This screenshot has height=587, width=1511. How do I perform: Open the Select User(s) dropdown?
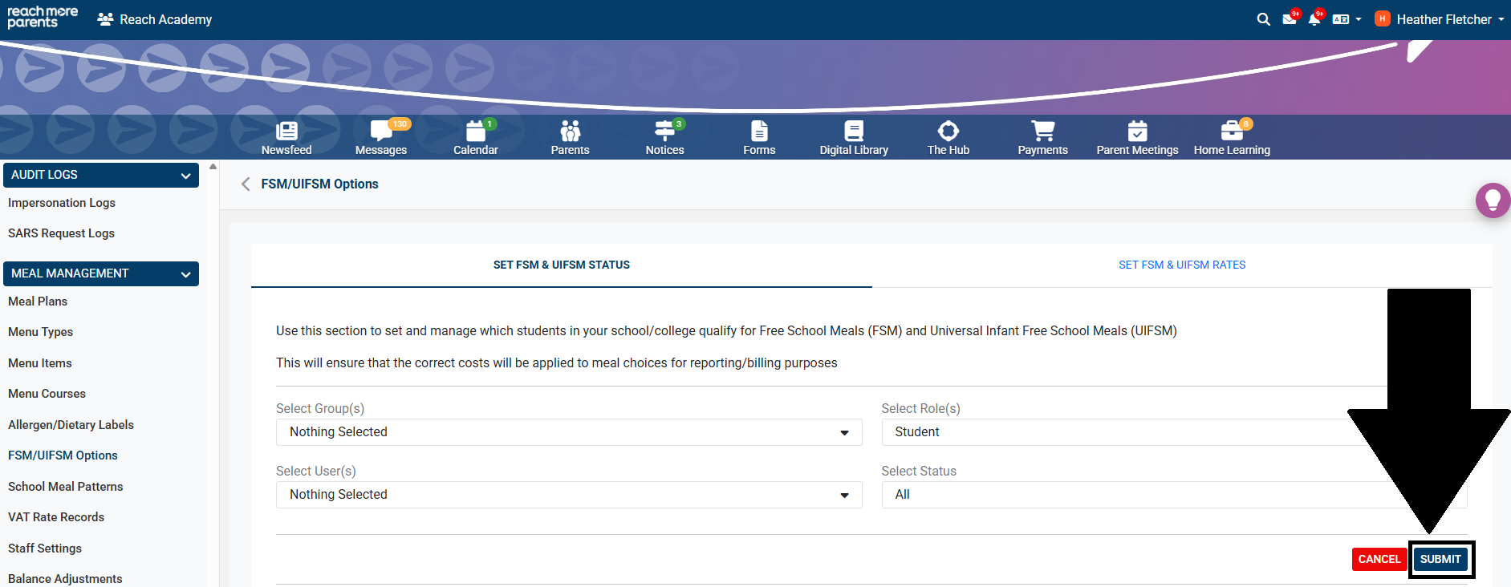pyautogui.click(x=568, y=495)
